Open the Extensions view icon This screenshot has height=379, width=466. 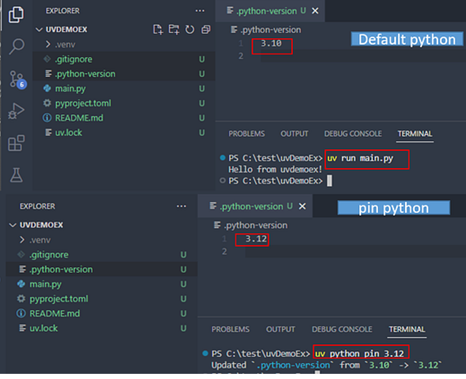point(16,143)
